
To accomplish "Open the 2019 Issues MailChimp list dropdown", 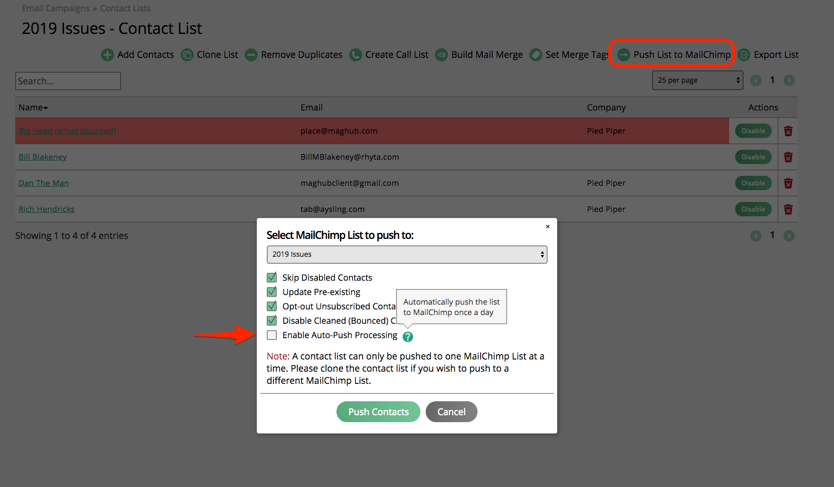I will 407,255.
